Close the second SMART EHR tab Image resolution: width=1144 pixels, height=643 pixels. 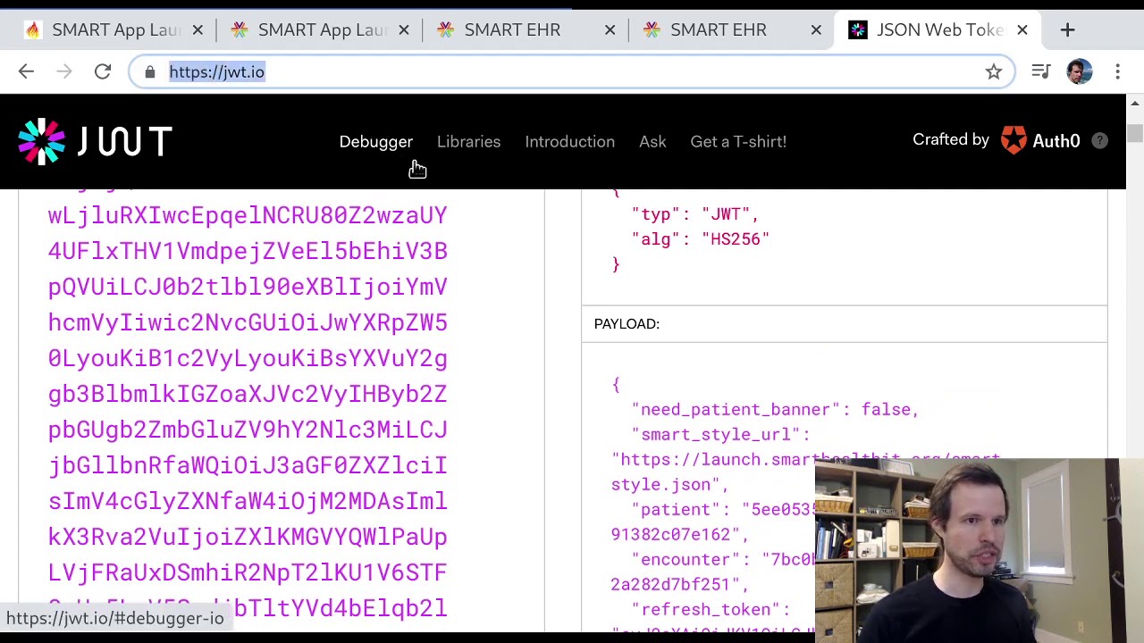point(816,29)
